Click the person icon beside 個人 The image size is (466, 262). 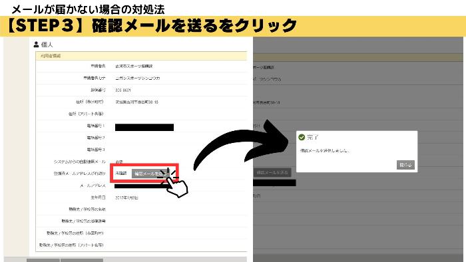(36, 45)
